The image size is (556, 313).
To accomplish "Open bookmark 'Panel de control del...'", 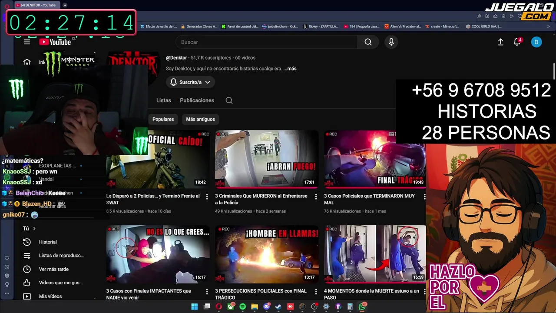I will (240, 27).
